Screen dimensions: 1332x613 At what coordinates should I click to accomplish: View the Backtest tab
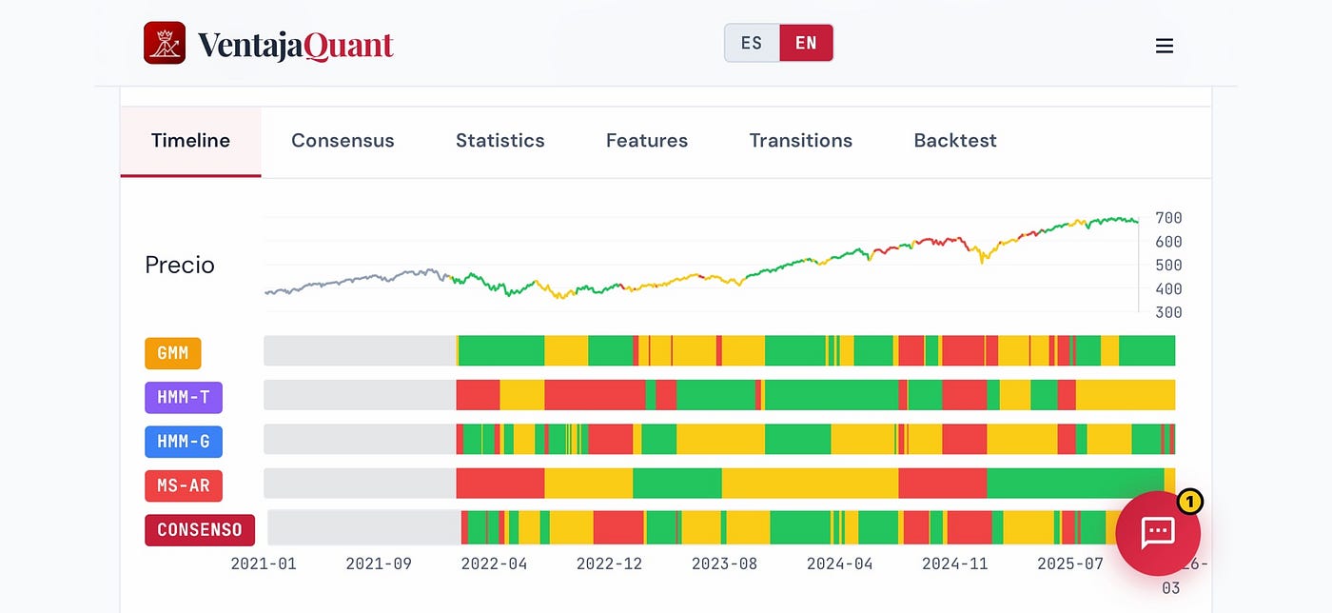tap(955, 141)
